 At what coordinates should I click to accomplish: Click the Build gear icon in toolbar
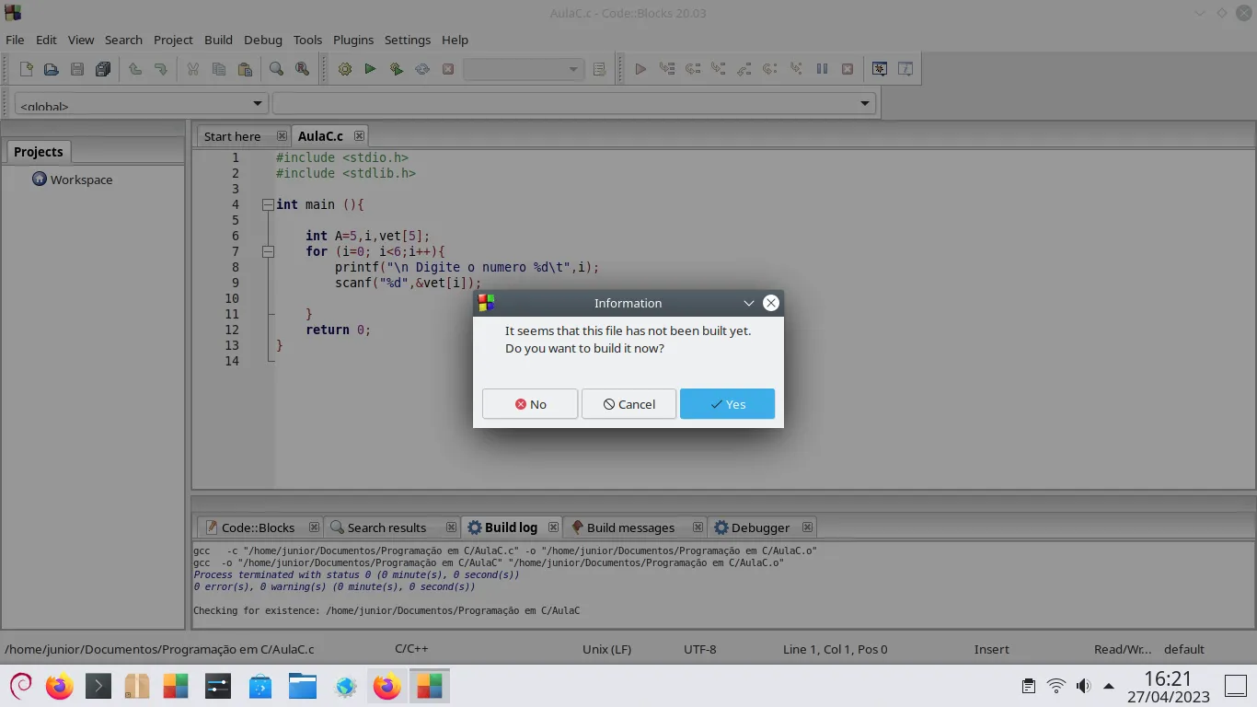pyautogui.click(x=345, y=69)
